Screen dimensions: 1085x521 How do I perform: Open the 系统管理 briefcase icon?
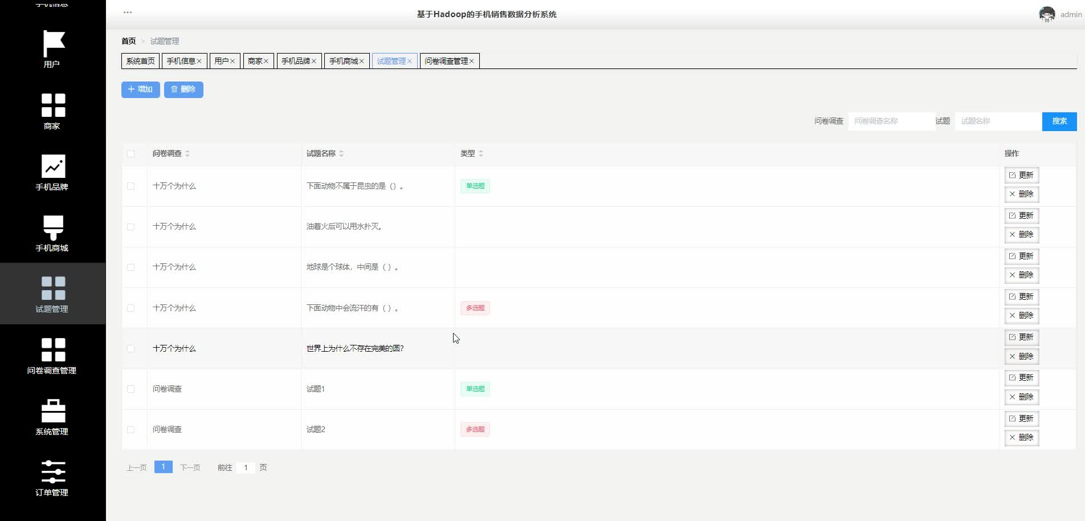pos(54,410)
